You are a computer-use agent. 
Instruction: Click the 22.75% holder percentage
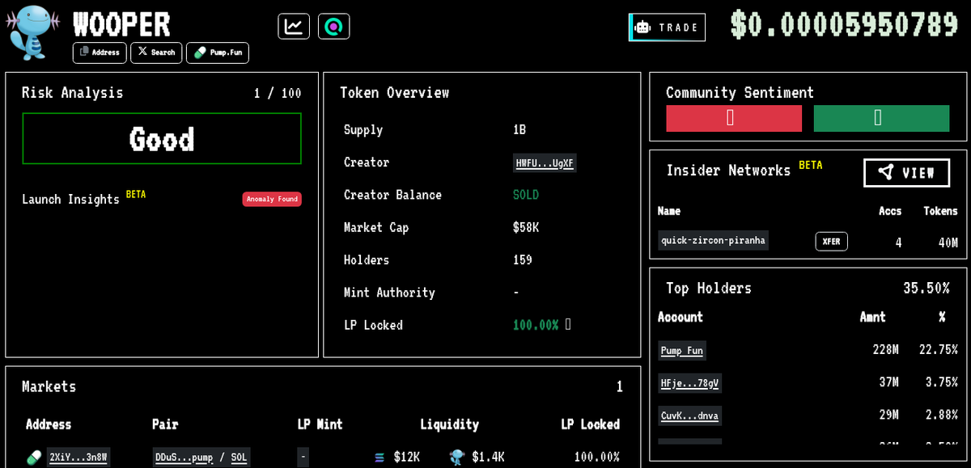pos(939,349)
